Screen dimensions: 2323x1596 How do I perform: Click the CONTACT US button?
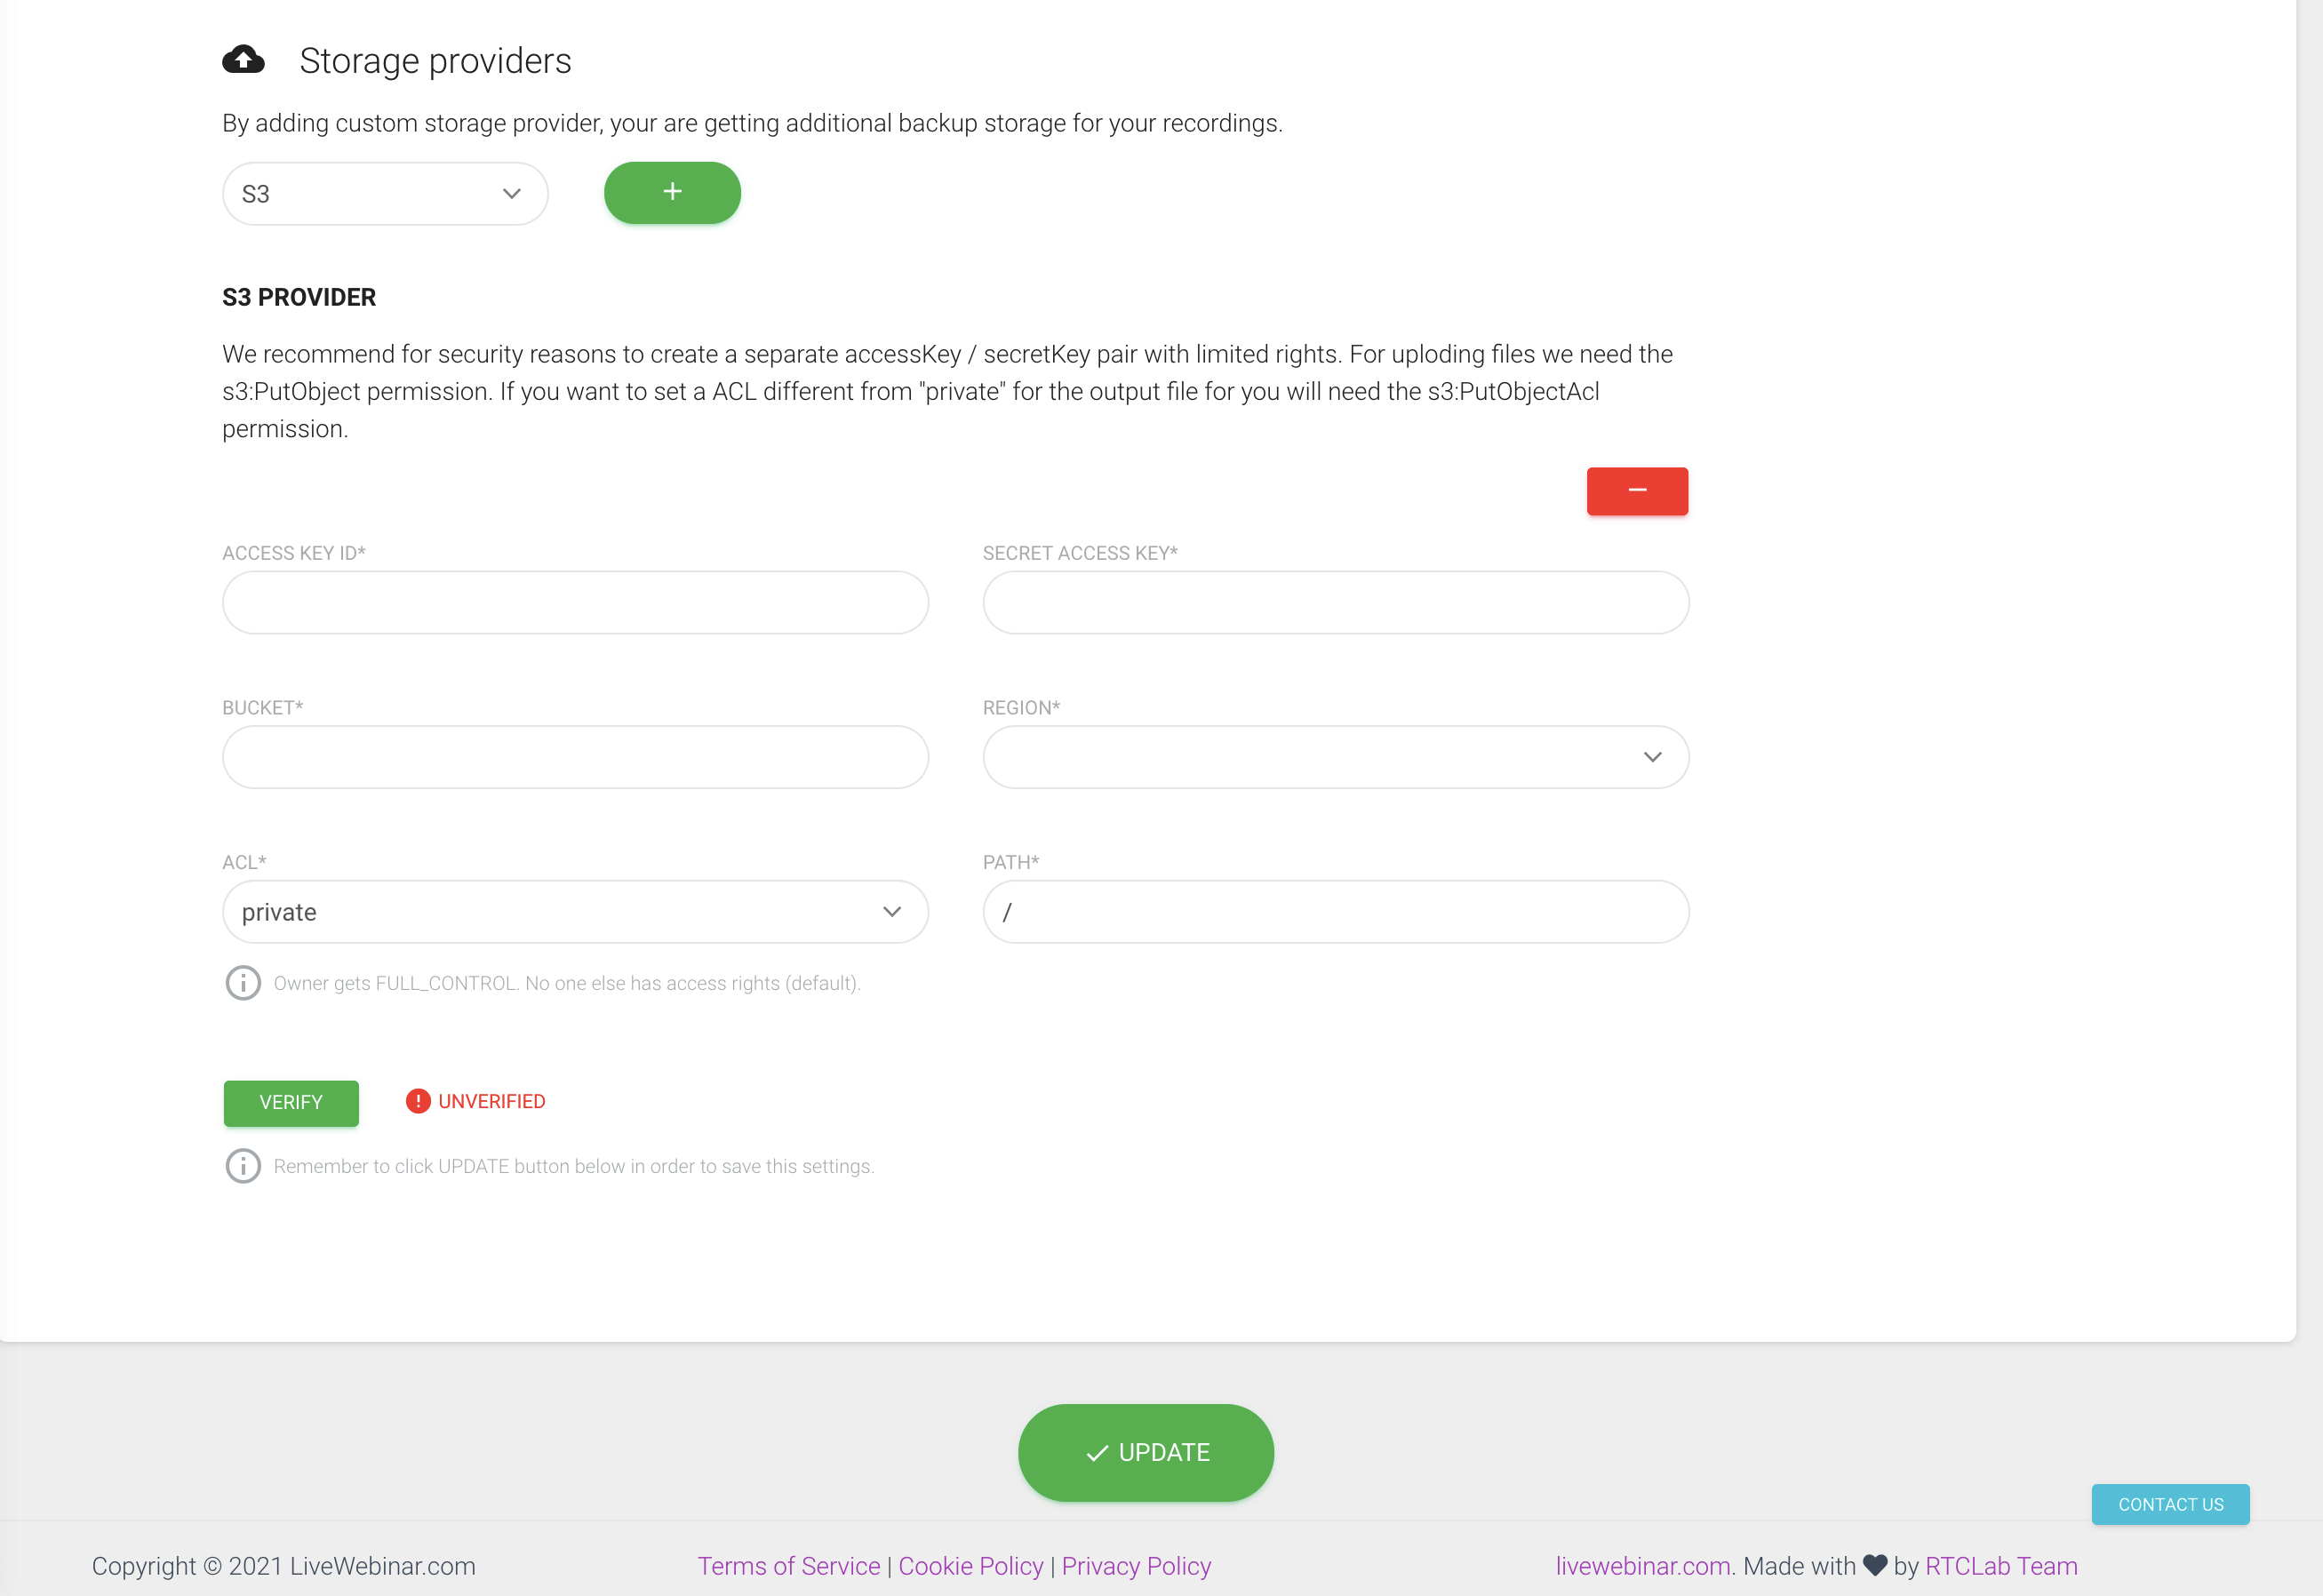click(2170, 1504)
